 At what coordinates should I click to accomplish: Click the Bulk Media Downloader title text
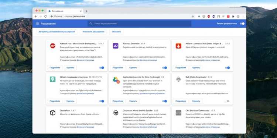click(196, 77)
